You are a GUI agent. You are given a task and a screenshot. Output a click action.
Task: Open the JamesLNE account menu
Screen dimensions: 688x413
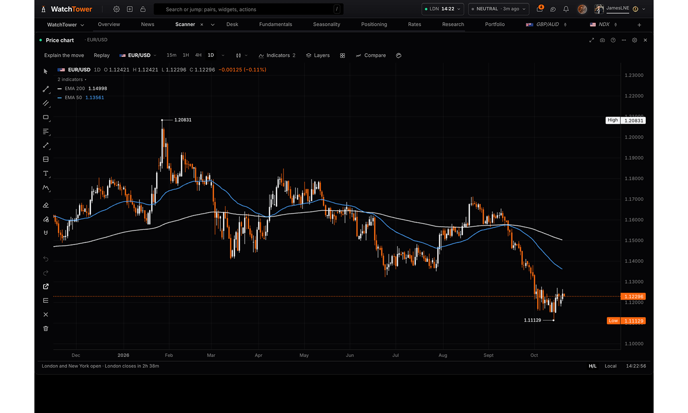tap(620, 9)
